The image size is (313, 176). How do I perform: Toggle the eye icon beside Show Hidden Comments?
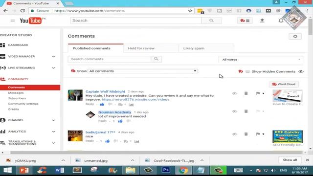[301, 71]
